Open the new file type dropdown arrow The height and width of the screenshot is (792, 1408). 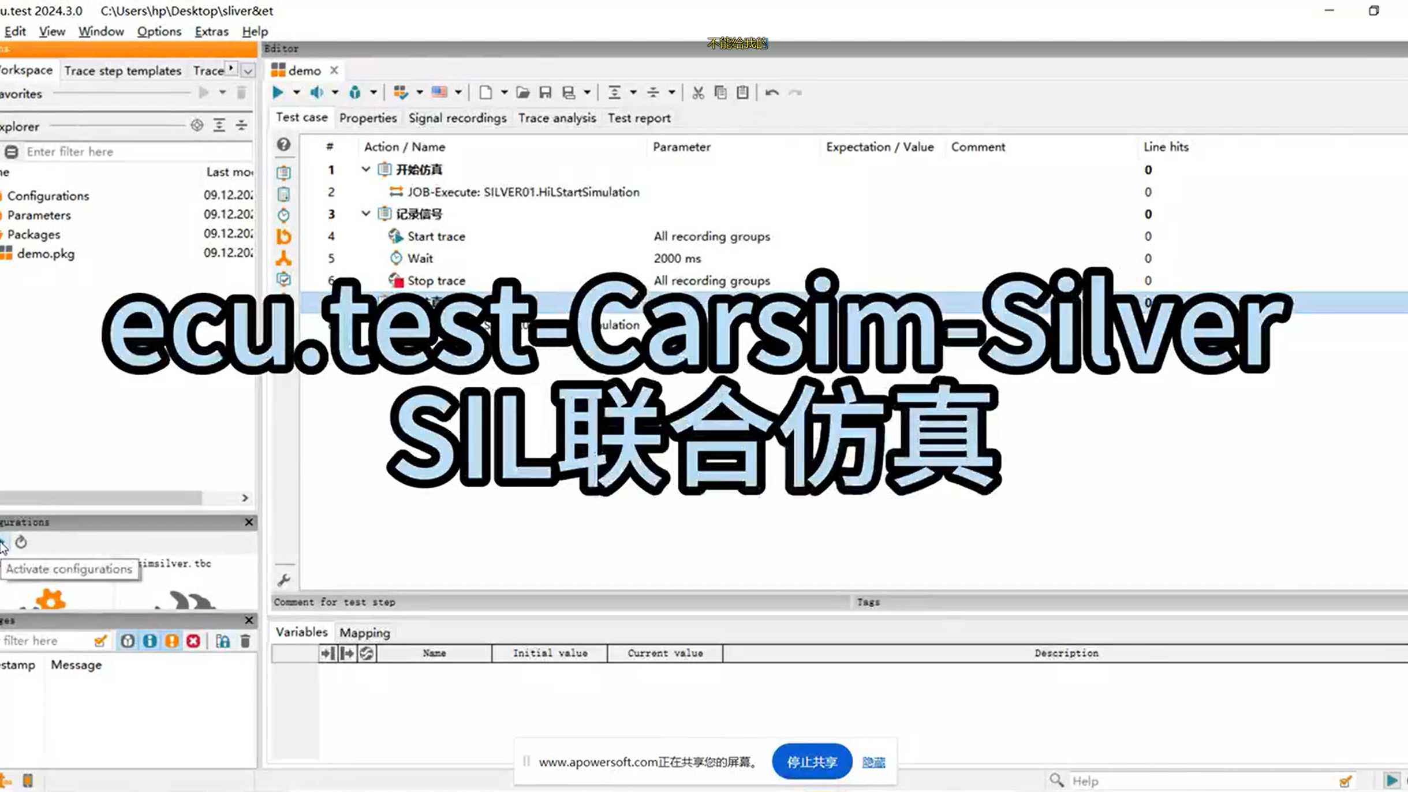[504, 92]
